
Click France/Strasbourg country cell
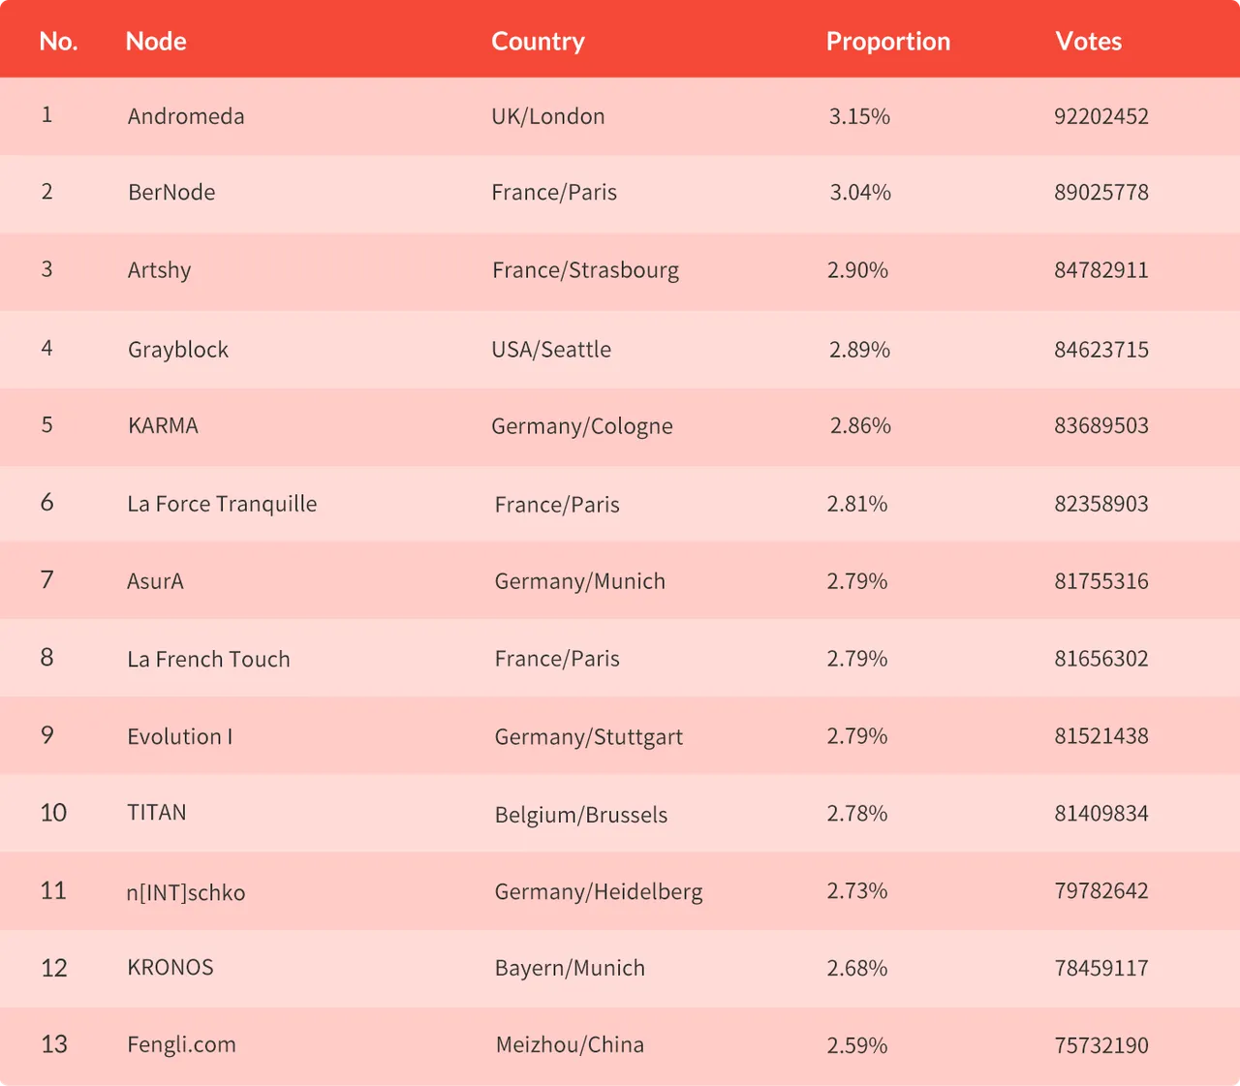pos(585,270)
